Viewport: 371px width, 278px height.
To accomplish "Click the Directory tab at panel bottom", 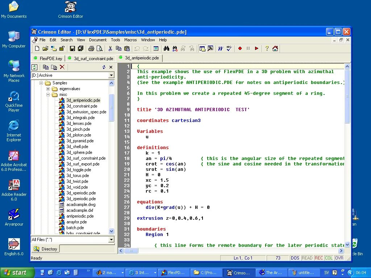I will 45,249.
